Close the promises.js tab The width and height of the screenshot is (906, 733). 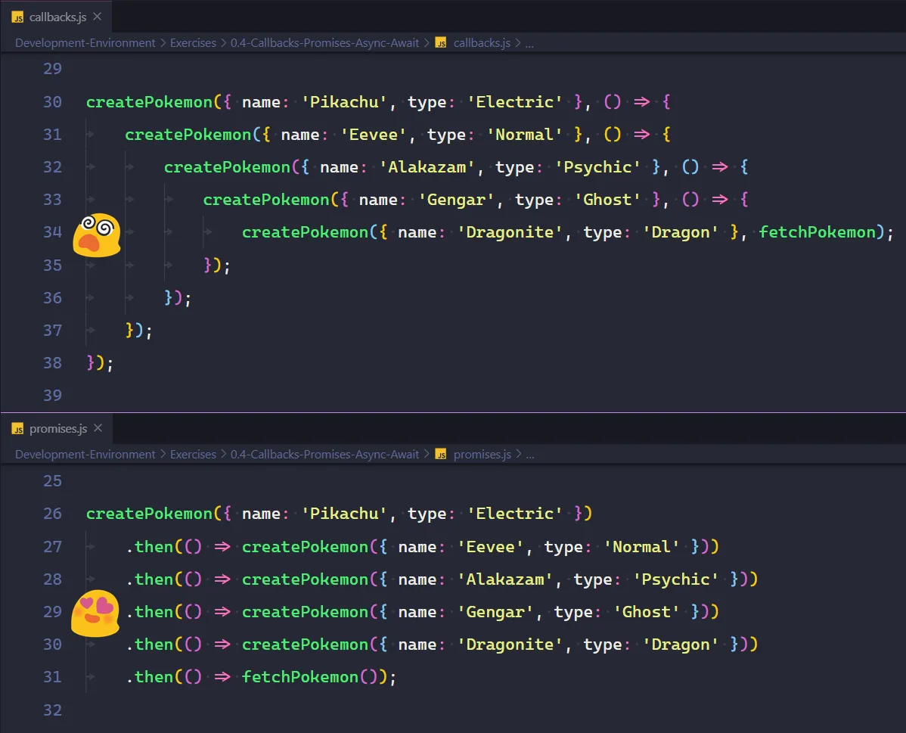tap(98, 428)
